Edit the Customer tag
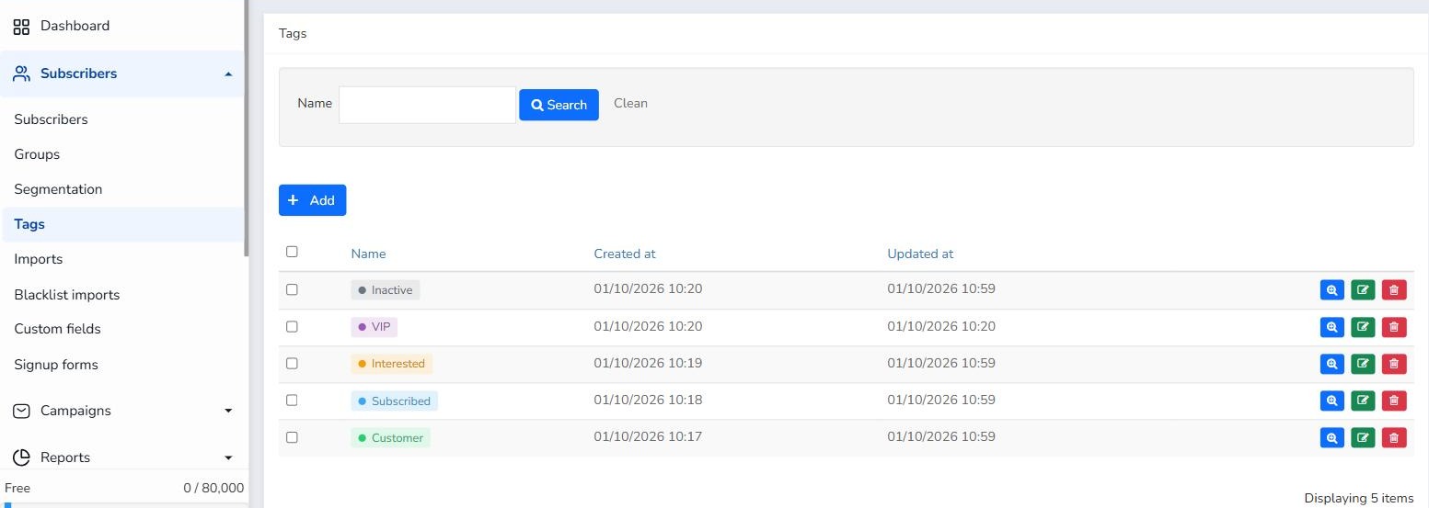This screenshot has height=508, width=1429. pos(1363,438)
